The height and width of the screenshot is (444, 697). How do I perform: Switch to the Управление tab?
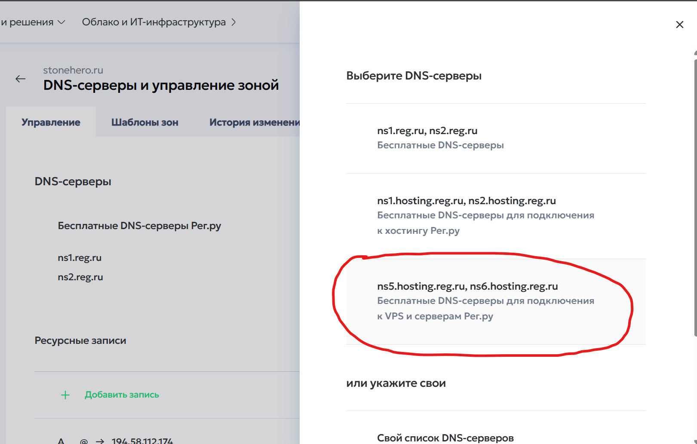coord(51,122)
